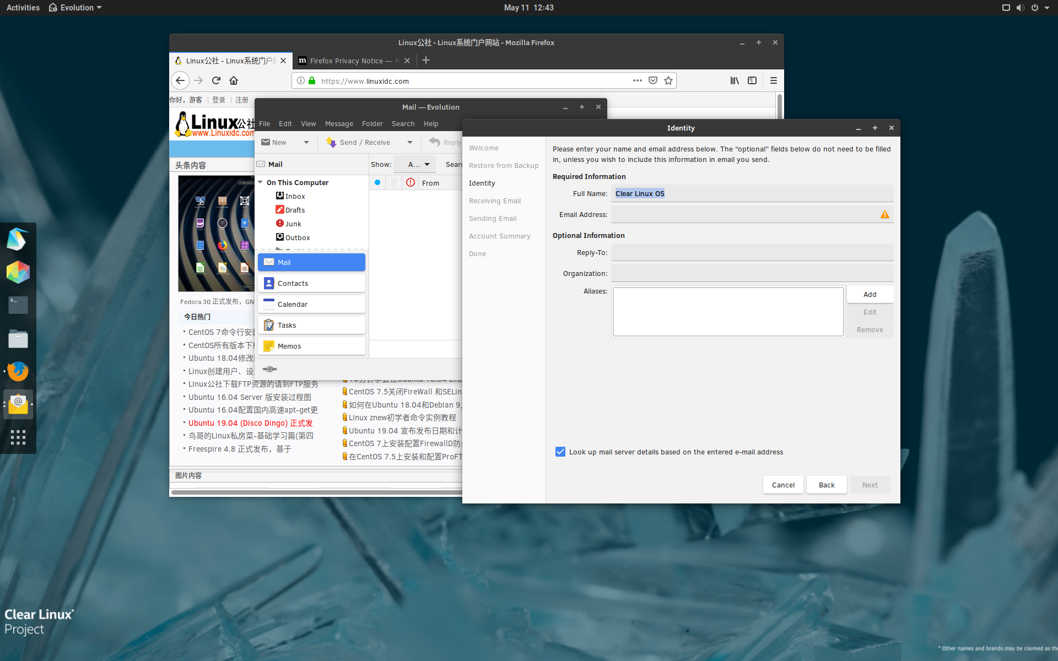1058x661 pixels.
Task: Open the Message menu in Evolution
Action: tap(338, 124)
